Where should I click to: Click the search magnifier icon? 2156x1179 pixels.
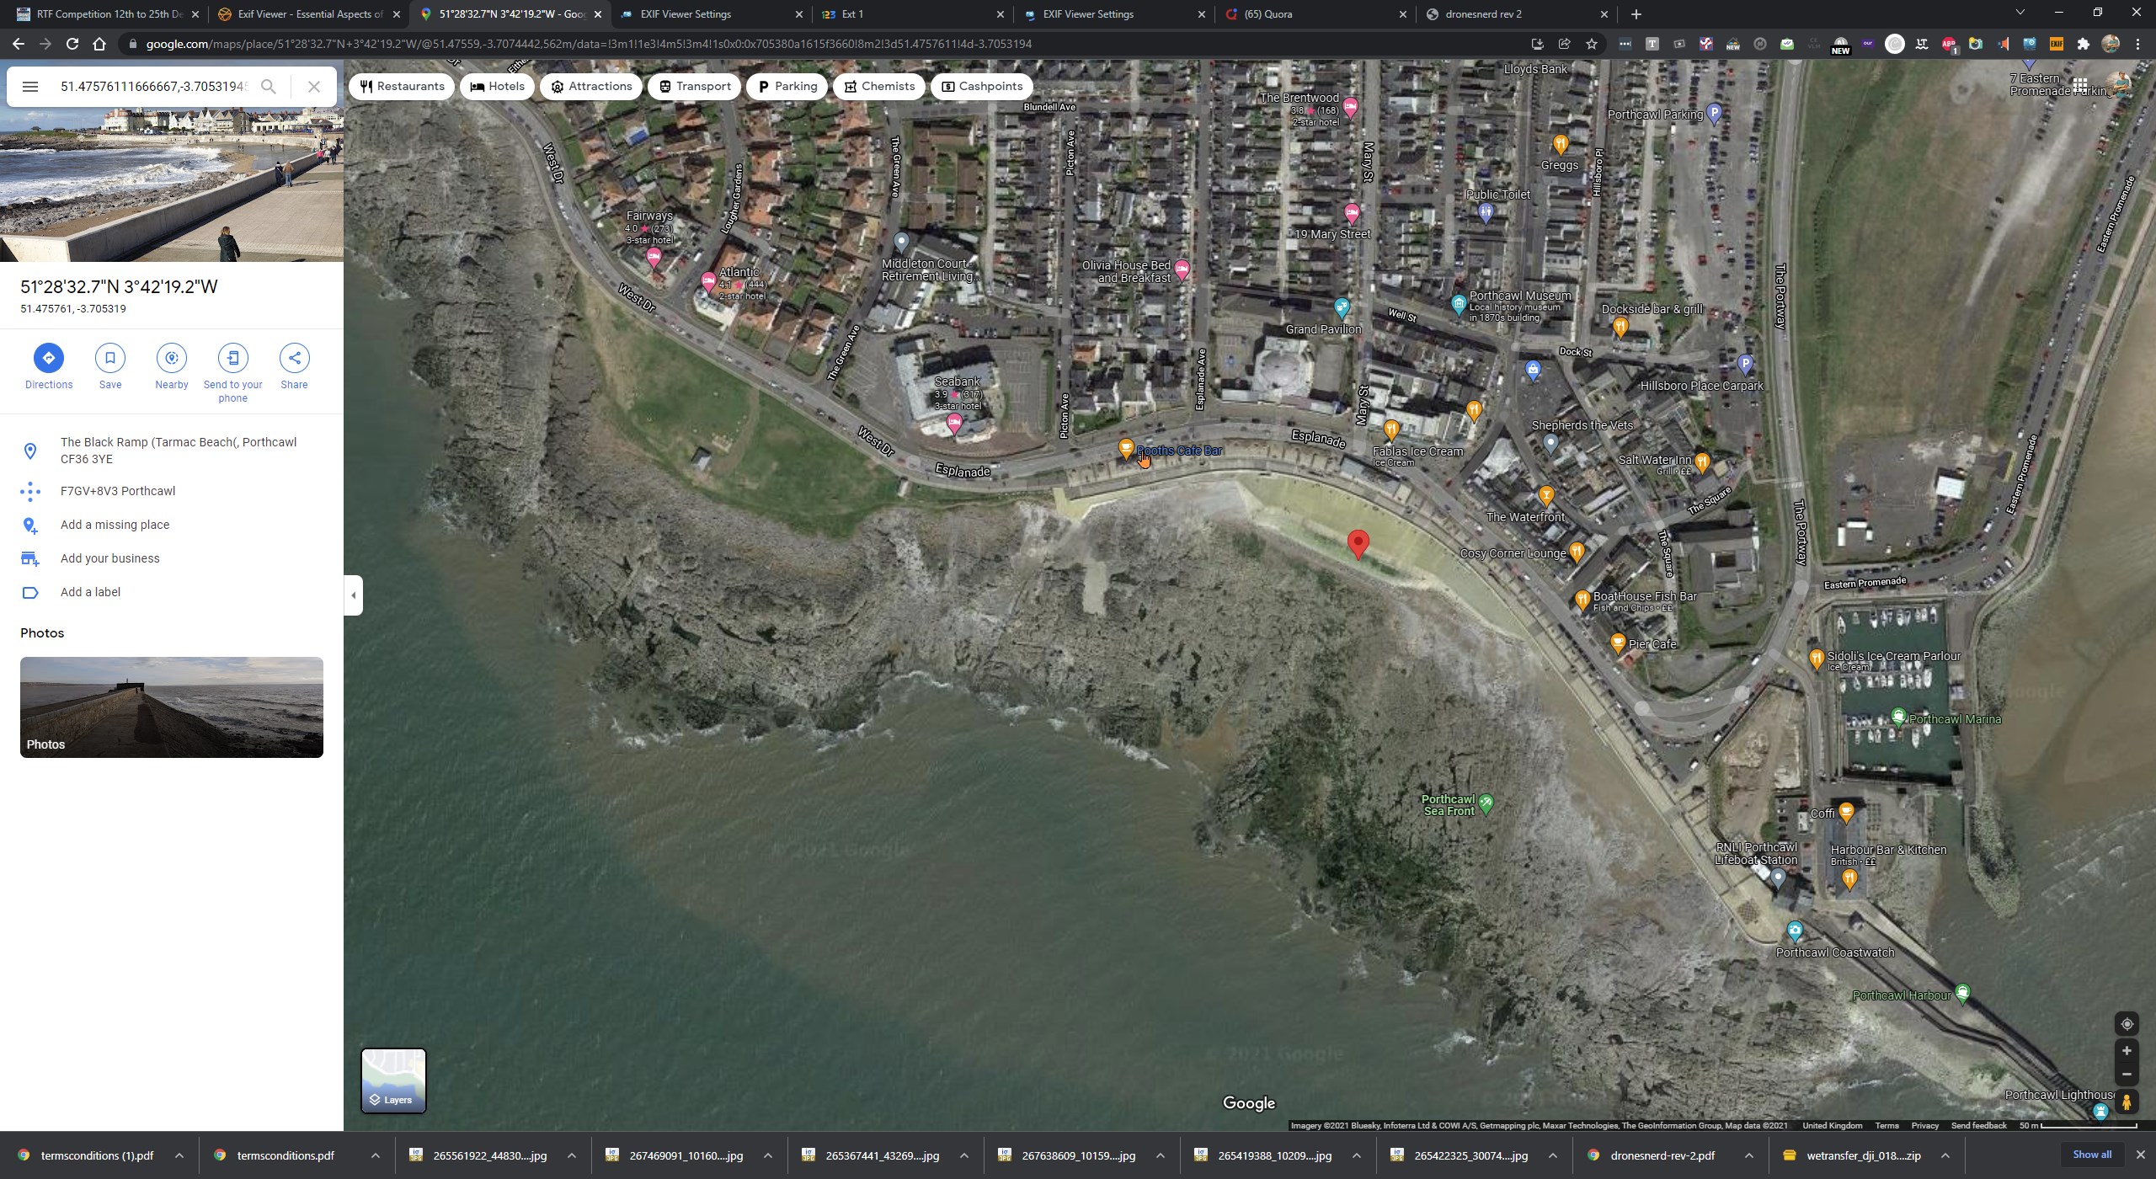tap(269, 86)
